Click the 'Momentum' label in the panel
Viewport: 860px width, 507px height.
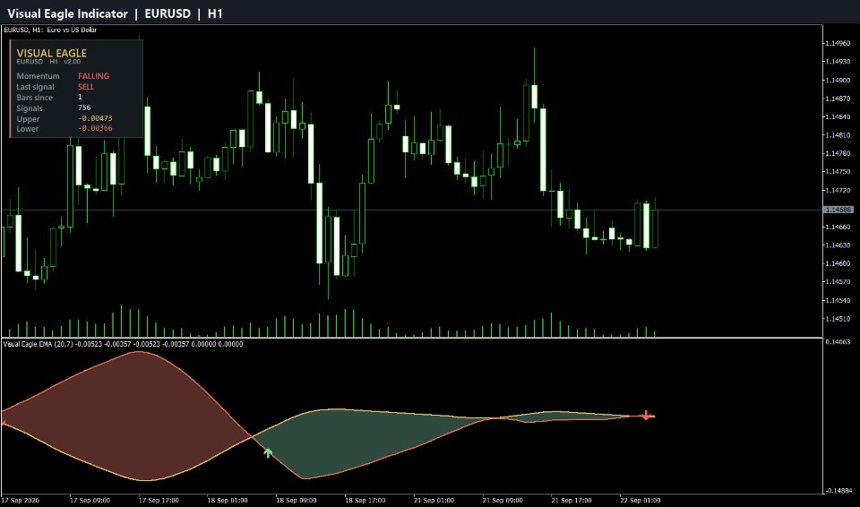point(38,76)
